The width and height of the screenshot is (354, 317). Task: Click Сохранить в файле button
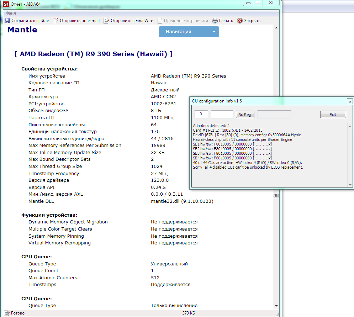click(x=27, y=21)
